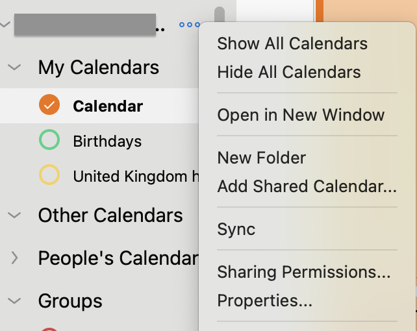Select Open in New Window

pyautogui.click(x=301, y=115)
